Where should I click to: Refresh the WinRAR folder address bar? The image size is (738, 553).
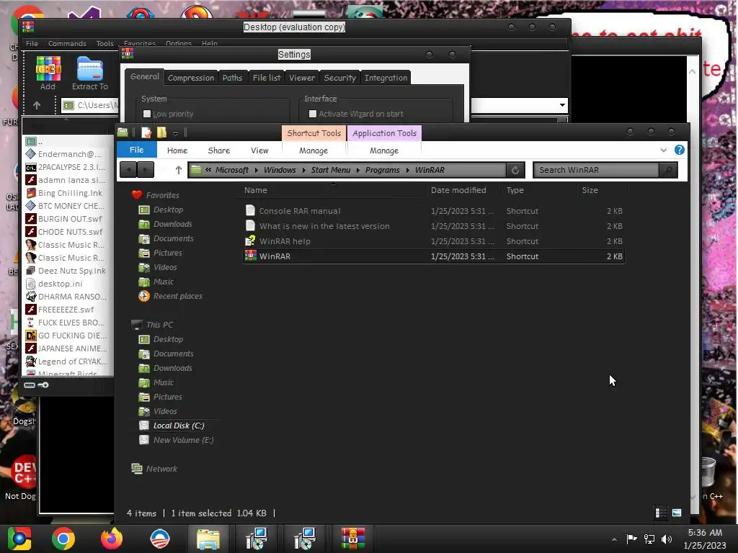coord(515,170)
